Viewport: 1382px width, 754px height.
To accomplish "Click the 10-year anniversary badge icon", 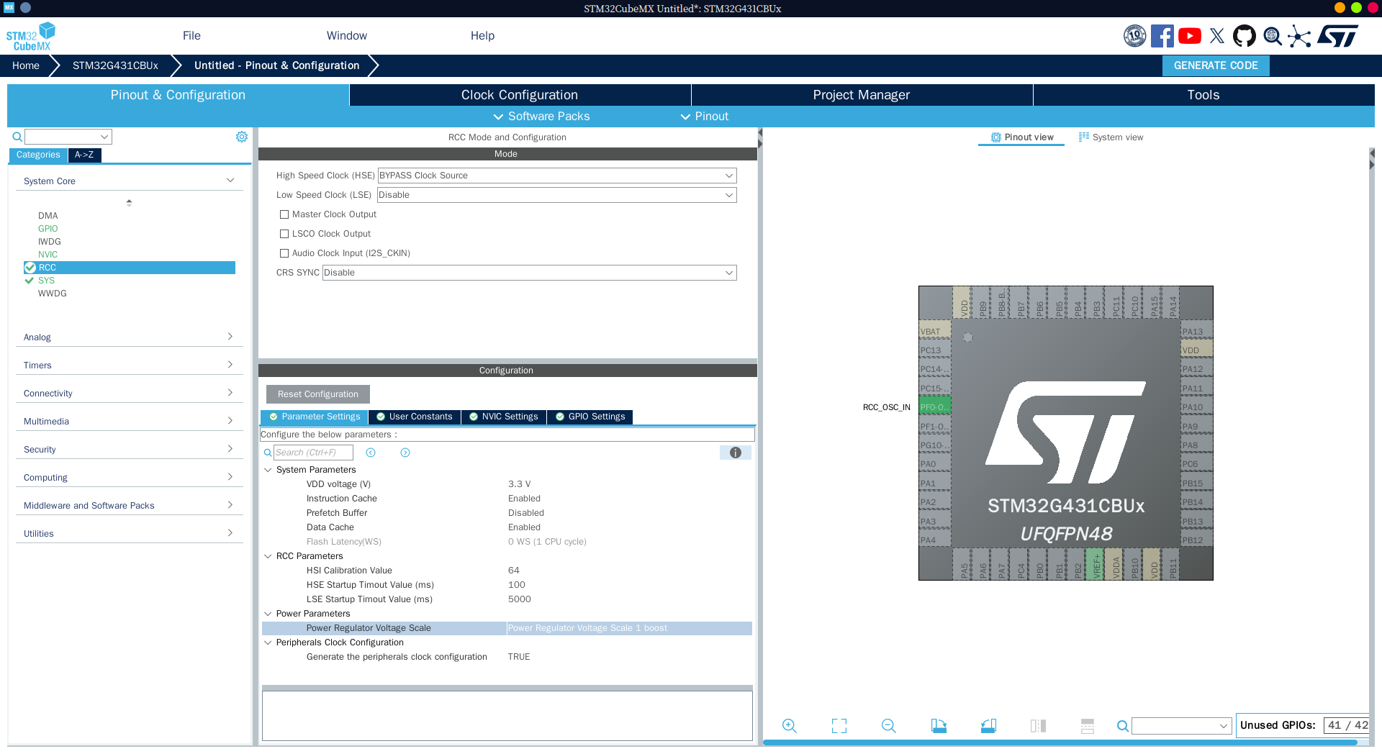I will (1135, 36).
